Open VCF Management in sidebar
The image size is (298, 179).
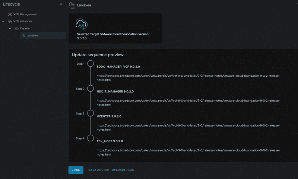click(x=25, y=14)
